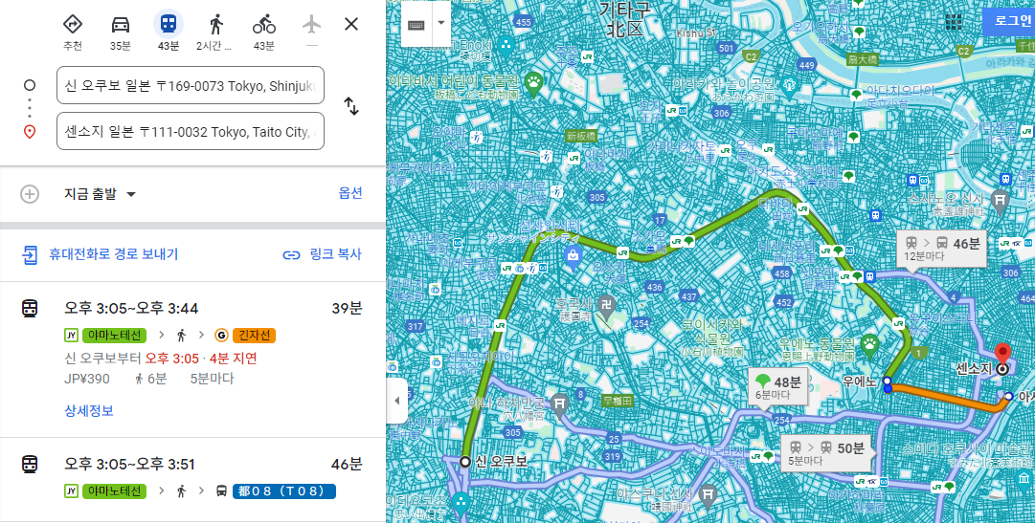Select the 48분 alternate route callout
The image size is (1035, 523).
[x=777, y=387]
